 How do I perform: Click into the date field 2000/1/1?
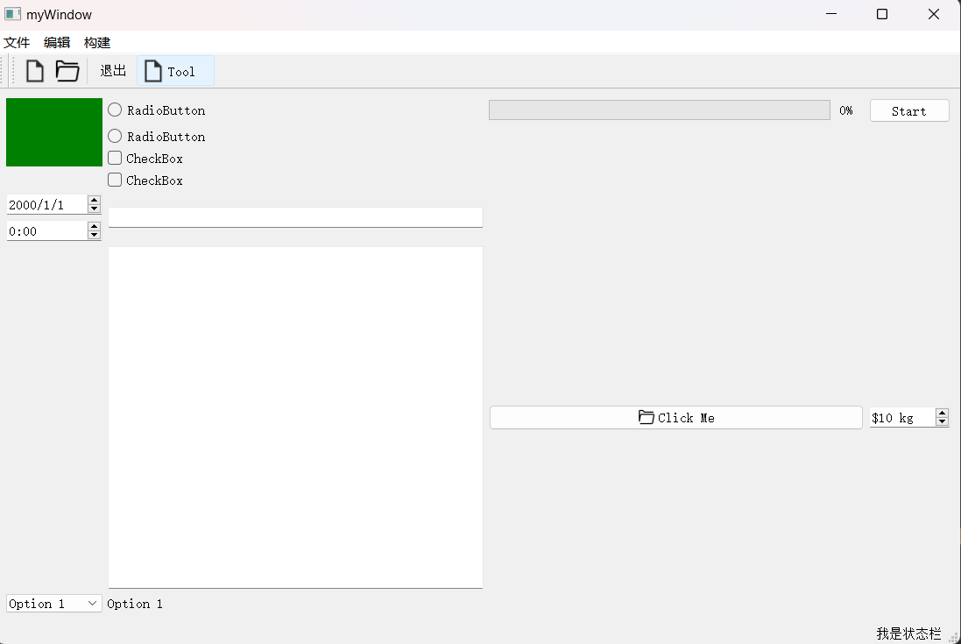[46, 205]
